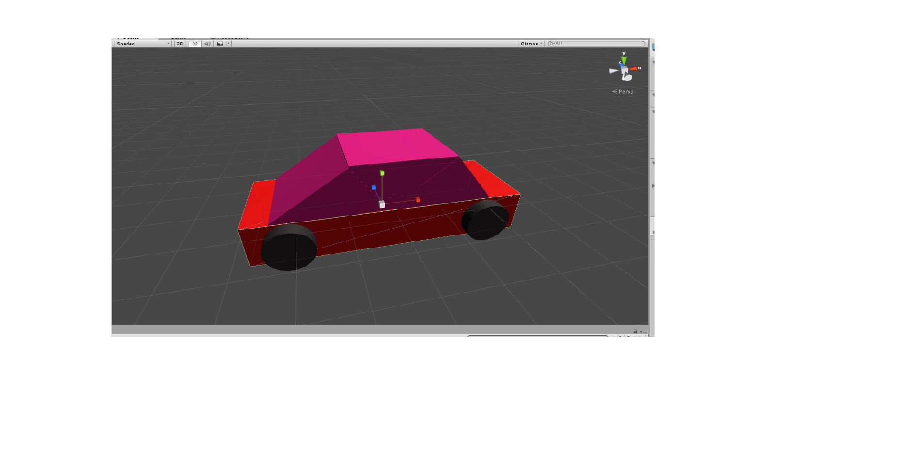Screen dimensions: 913x470
Task: Open the Shaded draw mode dropdown
Action: coord(143,44)
